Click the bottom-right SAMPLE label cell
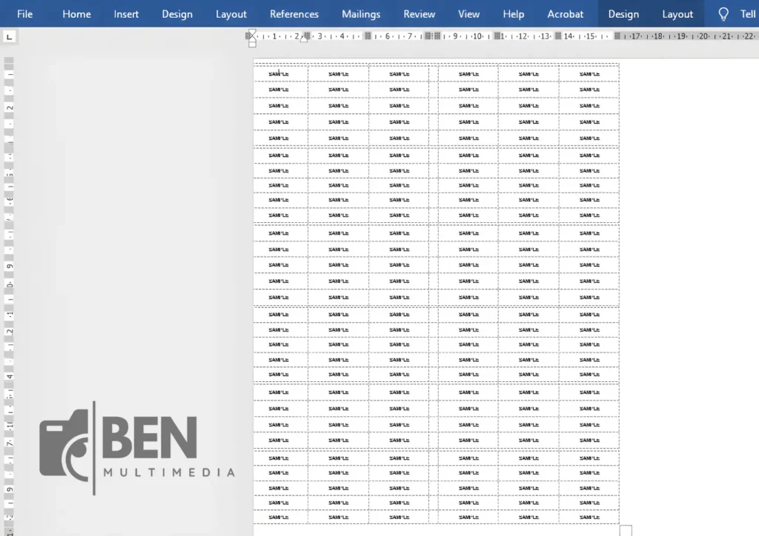 click(589, 517)
